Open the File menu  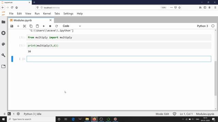[11, 14]
